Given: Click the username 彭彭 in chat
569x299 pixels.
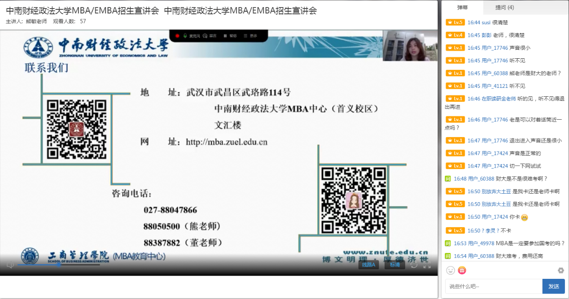Looking at the screenshot, I should point(486,35).
